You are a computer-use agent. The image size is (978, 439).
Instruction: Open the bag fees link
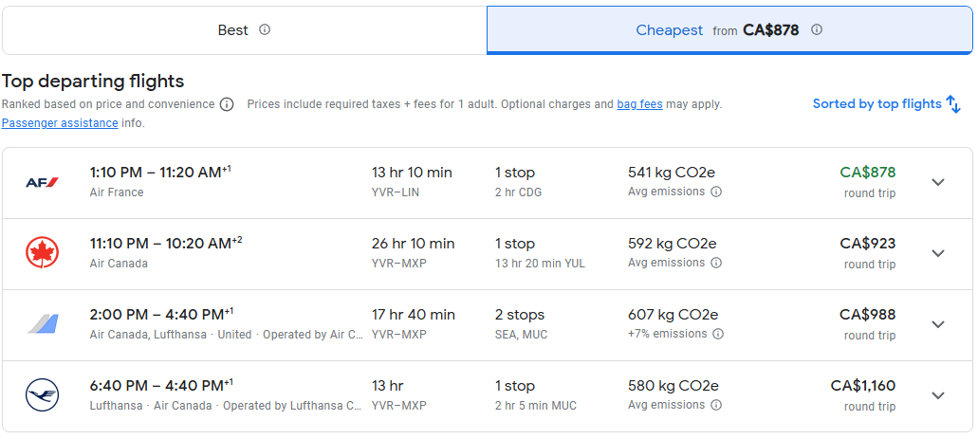click(639, 104)
